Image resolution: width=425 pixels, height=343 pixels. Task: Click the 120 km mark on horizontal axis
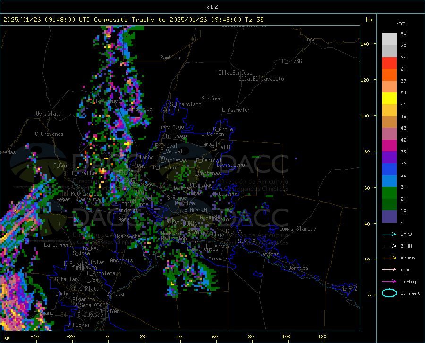click(322, 336)
